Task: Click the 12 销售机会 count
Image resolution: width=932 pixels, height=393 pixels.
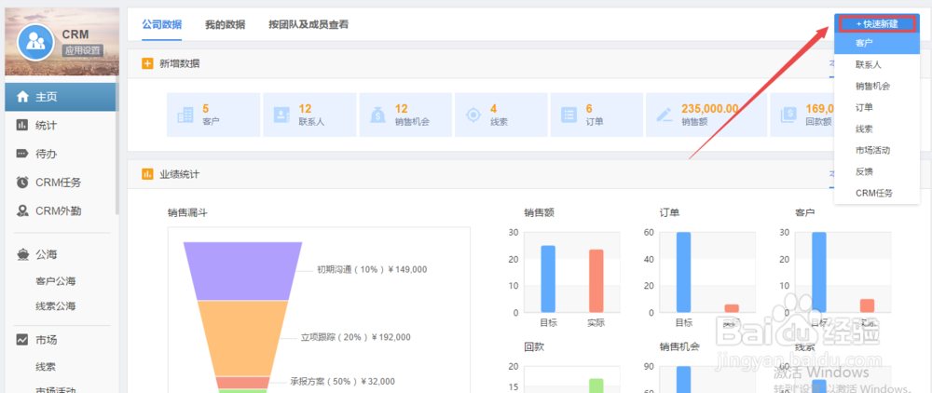Action: pos(401,109)
